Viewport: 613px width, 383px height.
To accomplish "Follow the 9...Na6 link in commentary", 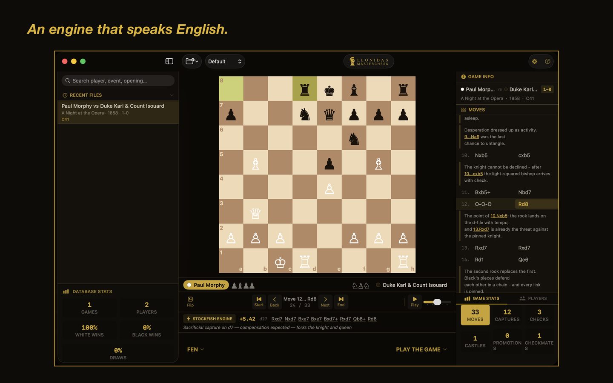I will click(472, 137).
